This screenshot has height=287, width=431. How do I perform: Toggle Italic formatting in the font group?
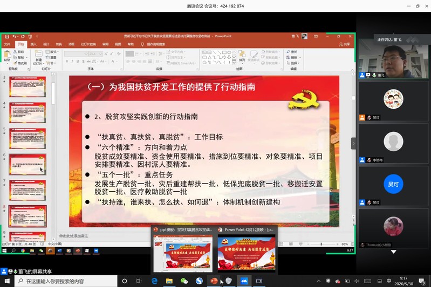point(72,61)
